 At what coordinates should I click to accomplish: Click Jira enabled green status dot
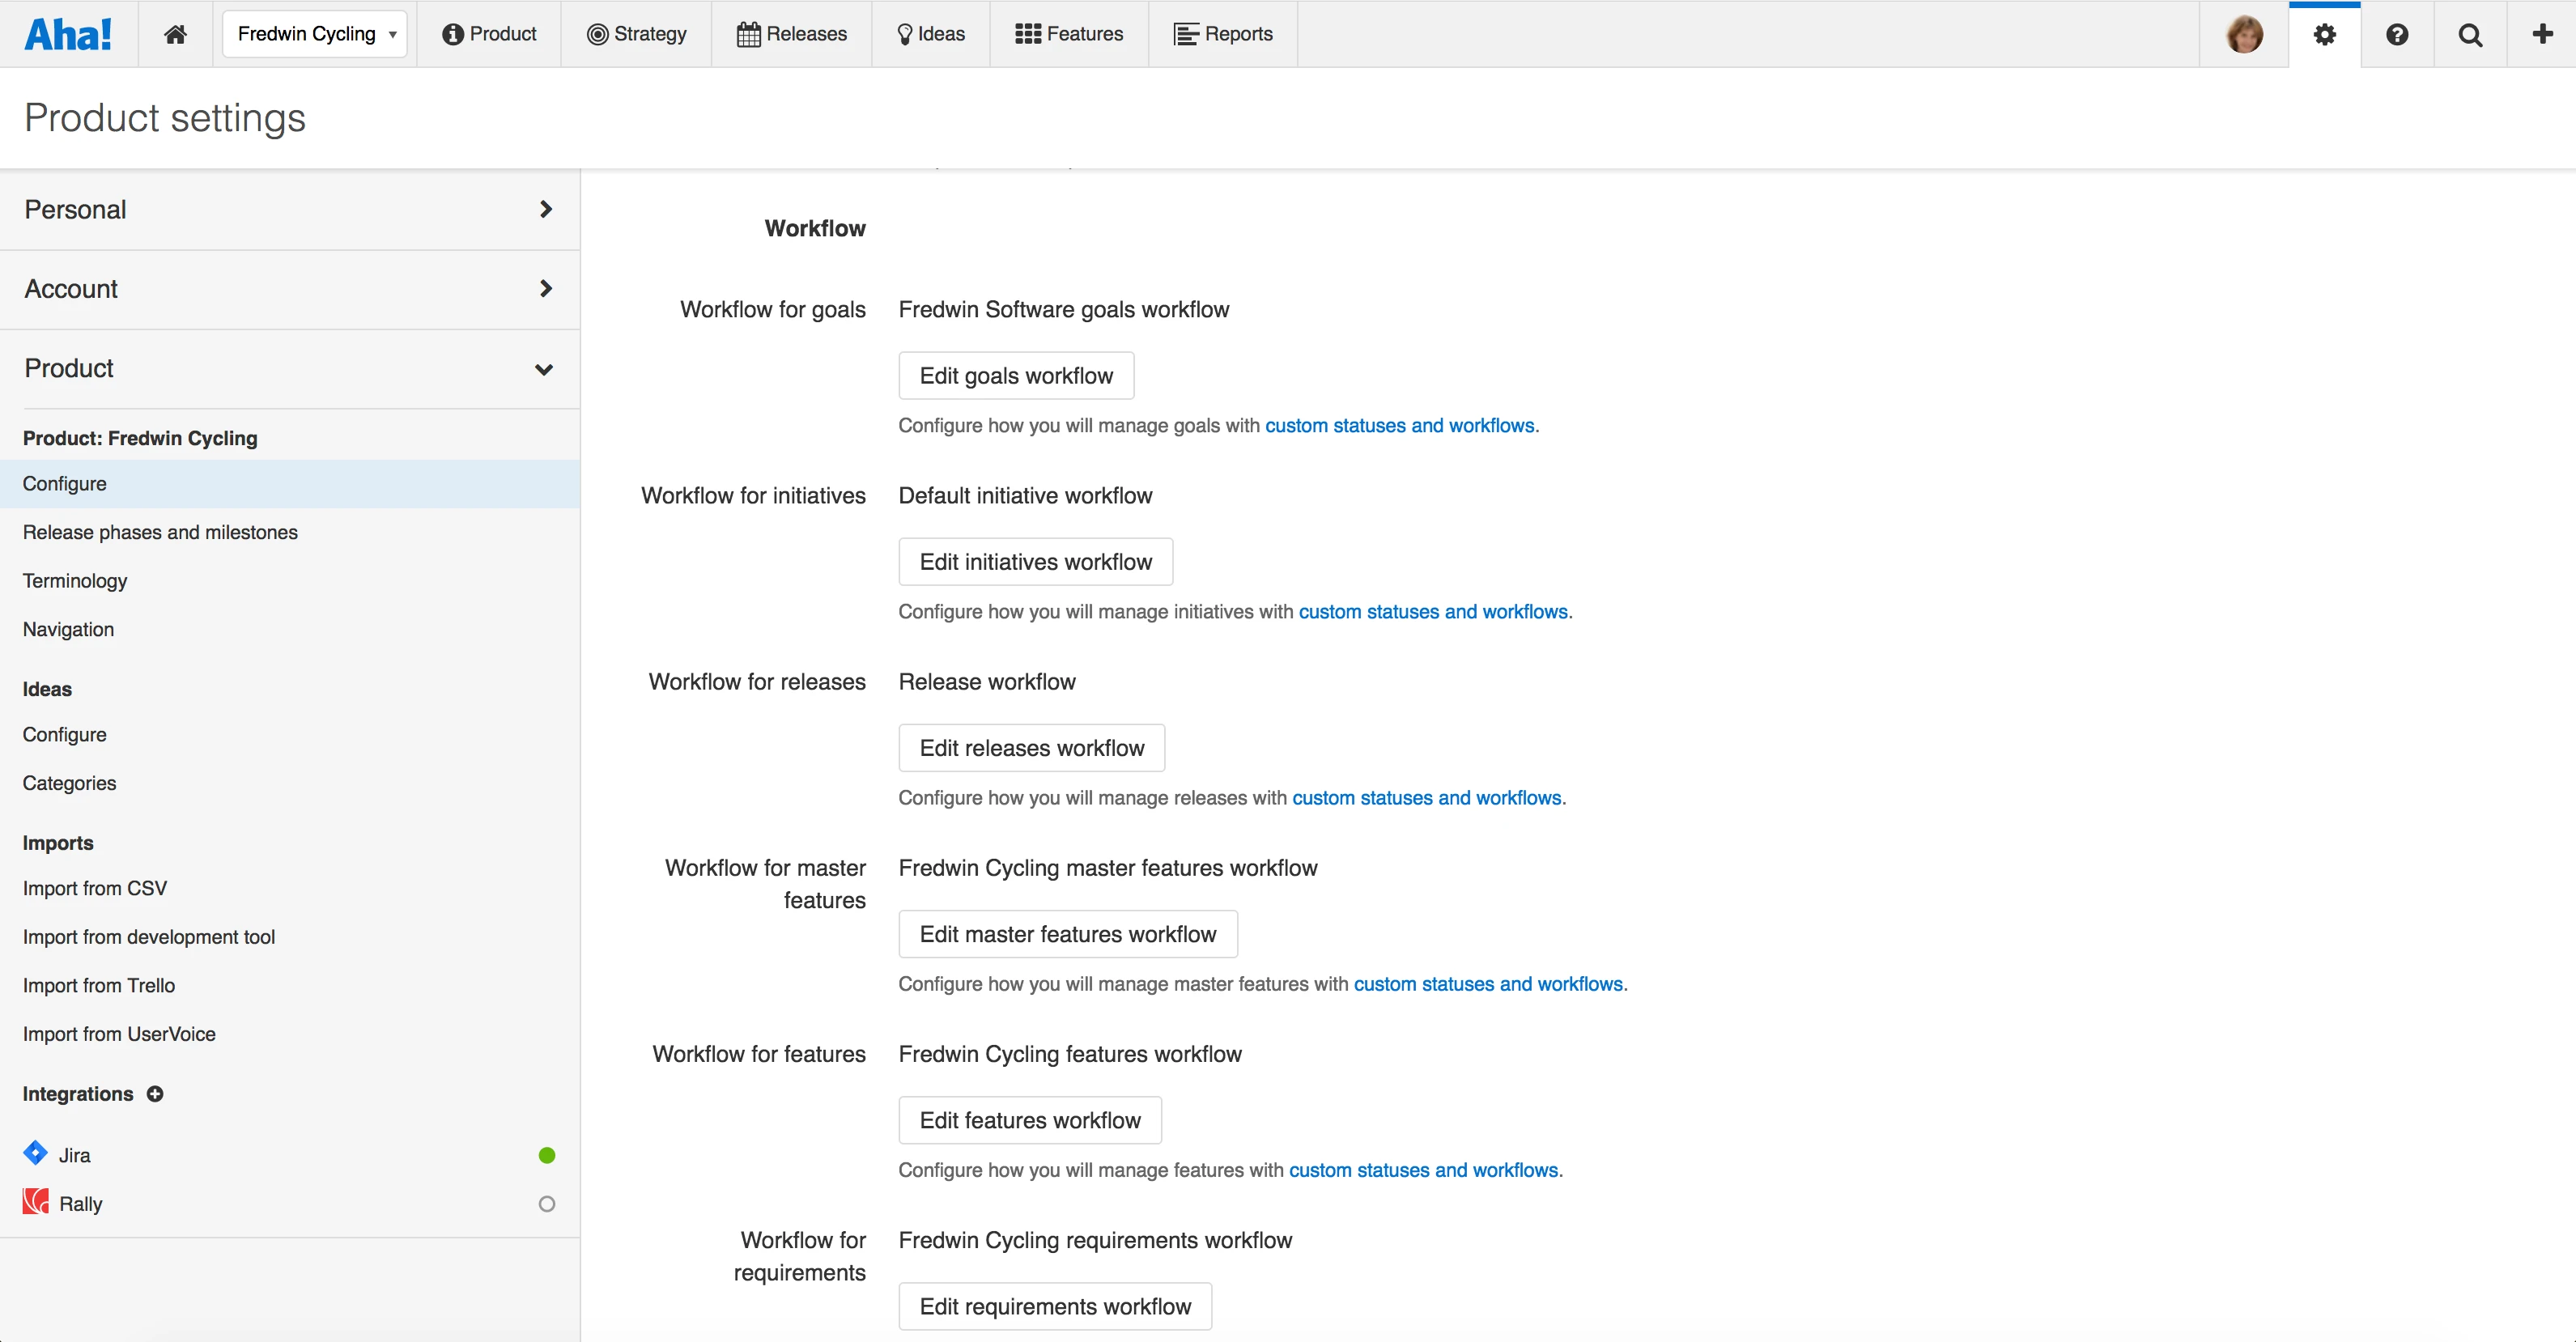coord(546,1155)
